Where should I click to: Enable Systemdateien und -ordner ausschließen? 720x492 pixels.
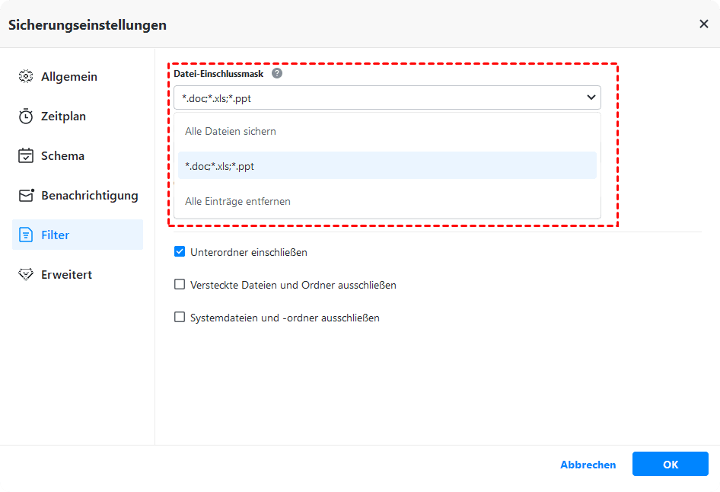pyautogui.click(x=180, y=318)
